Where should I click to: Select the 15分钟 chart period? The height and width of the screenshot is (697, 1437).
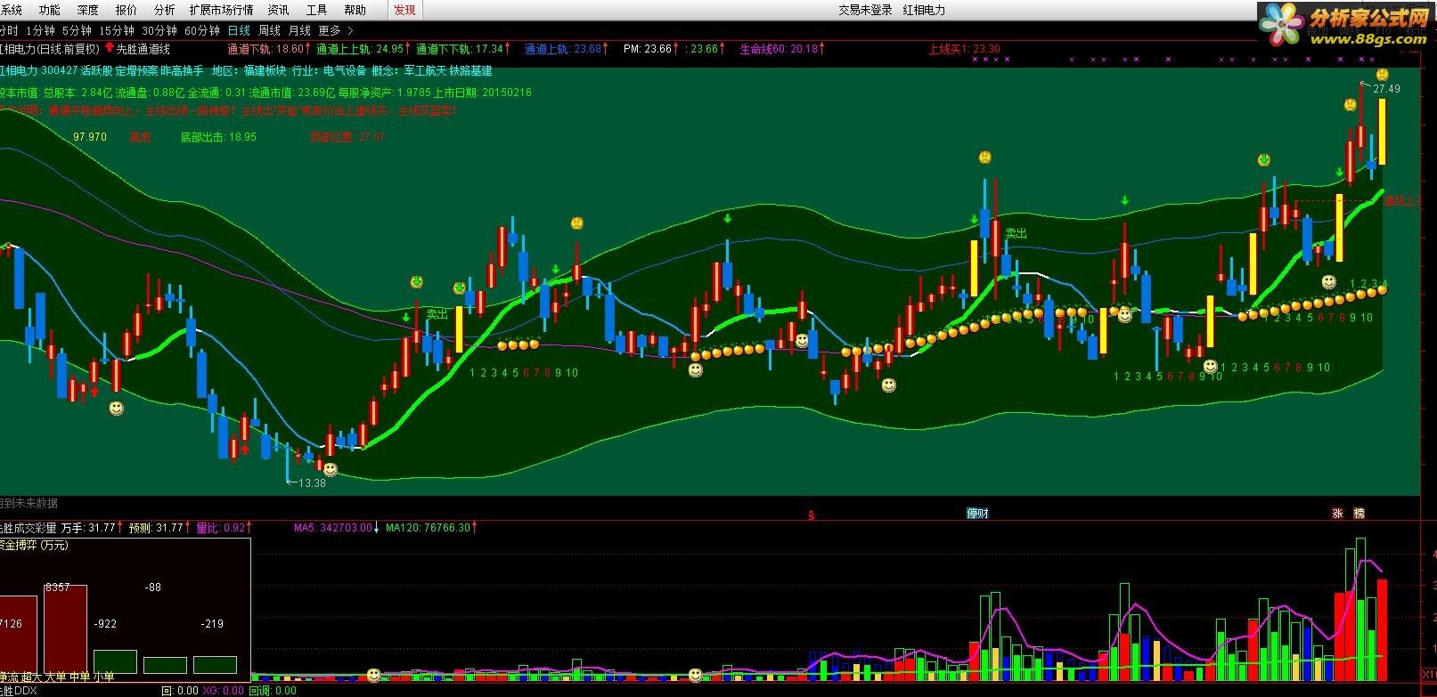pyautogui.click(x=117, y=30)
